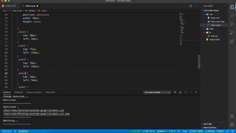Open main.css in the Explorer
Viewport: 236px width, 133px height.
tap(215, 18)
